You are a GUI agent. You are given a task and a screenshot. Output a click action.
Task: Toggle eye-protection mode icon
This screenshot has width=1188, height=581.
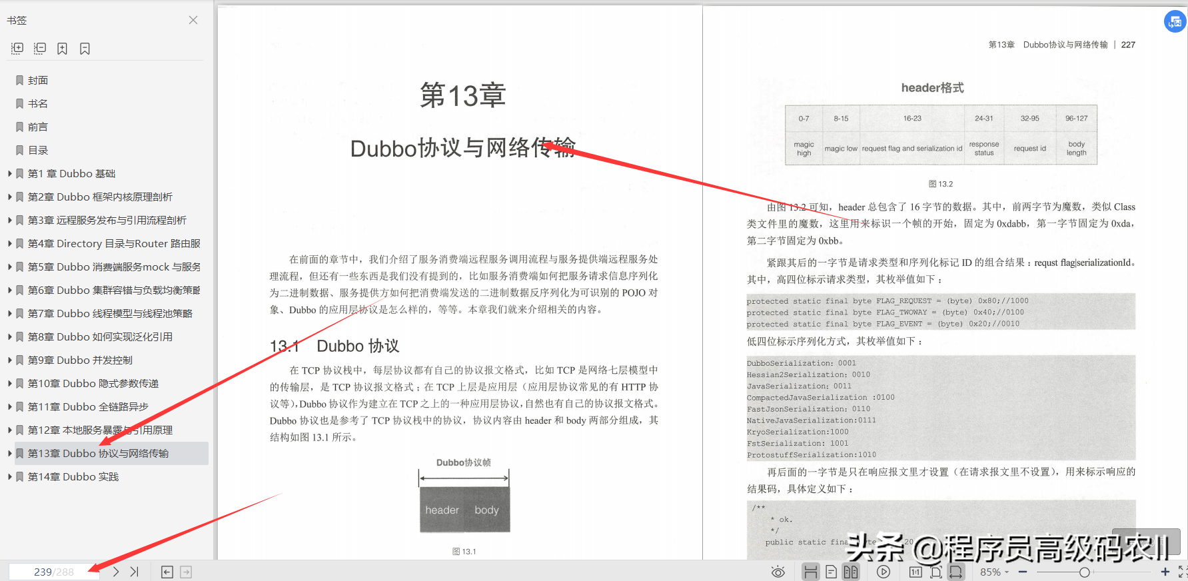[x=778, y=572]
